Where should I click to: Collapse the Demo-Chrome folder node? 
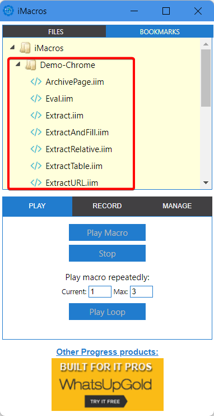(x=18, y=65)
